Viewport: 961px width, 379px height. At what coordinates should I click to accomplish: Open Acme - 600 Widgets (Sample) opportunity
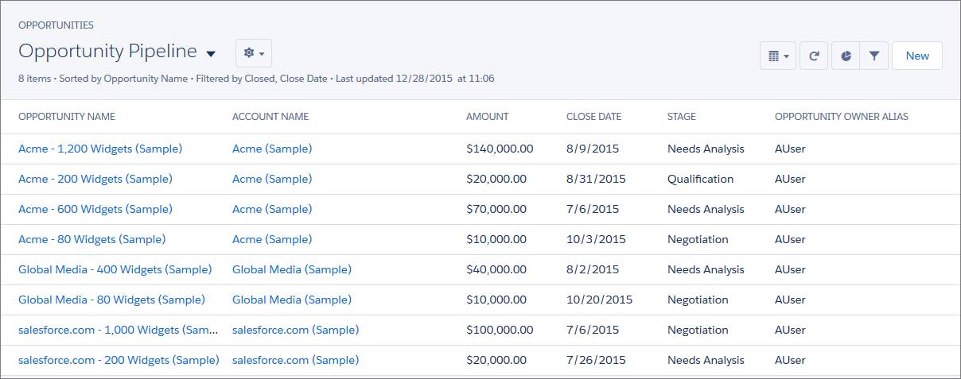pyautogui.click(x=95, y=209)
